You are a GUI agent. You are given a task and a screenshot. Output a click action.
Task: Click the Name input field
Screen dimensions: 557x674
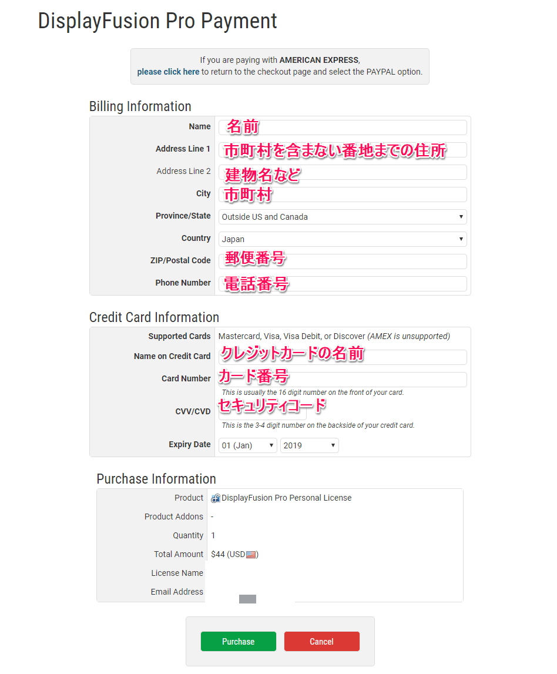(343, 128)
